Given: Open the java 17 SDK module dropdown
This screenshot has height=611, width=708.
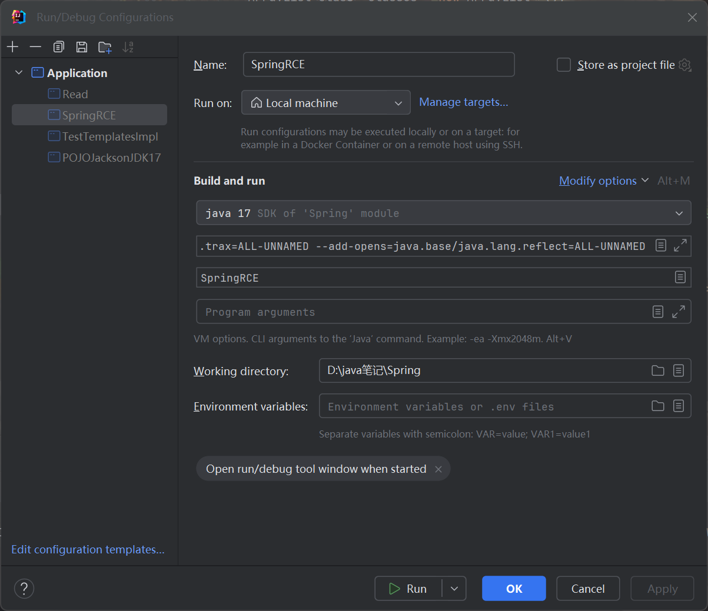Looking at the screenshot, I should (x=443, y=213).
